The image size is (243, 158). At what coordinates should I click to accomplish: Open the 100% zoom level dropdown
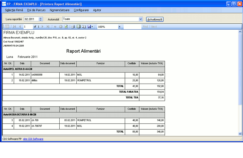pyautogui.click(x=119, y=27)
